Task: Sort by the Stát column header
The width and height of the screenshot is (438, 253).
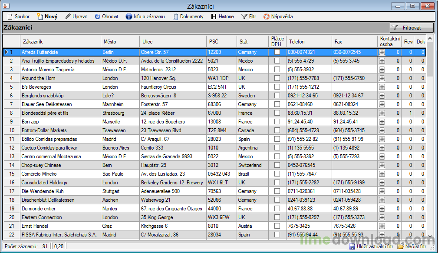Action: point(253,41)
